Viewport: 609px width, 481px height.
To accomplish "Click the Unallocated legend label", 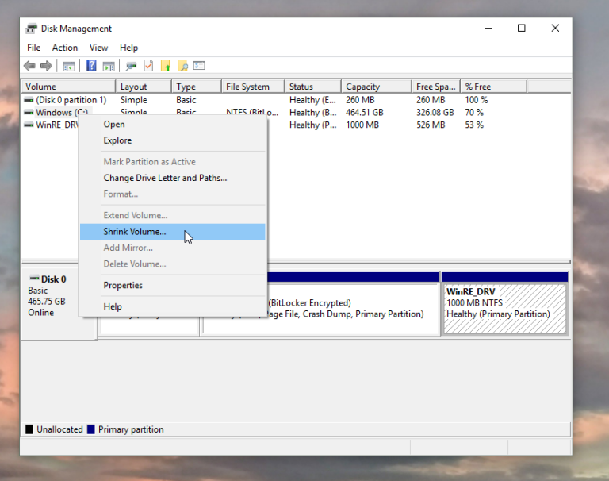I will [x=59, y=429].
